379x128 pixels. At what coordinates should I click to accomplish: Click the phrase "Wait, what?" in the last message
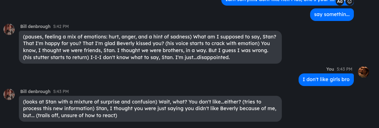coord(173,102)
